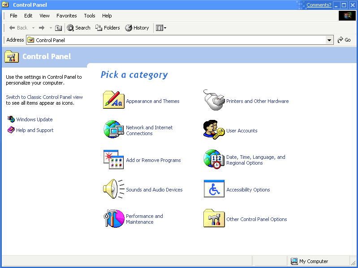Expand the Forward button history dropdown arrow
358x268 pixels.
51,28
